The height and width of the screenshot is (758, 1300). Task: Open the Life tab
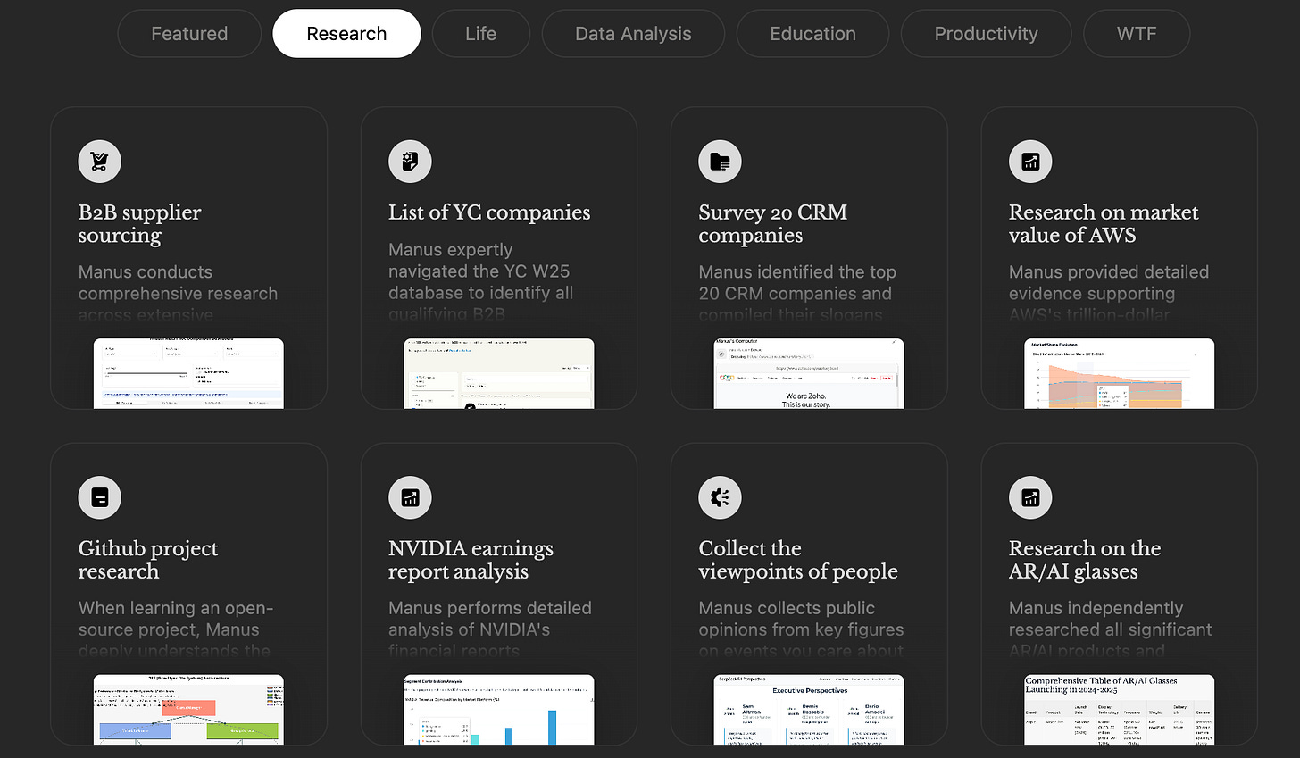tap(480, 34)
